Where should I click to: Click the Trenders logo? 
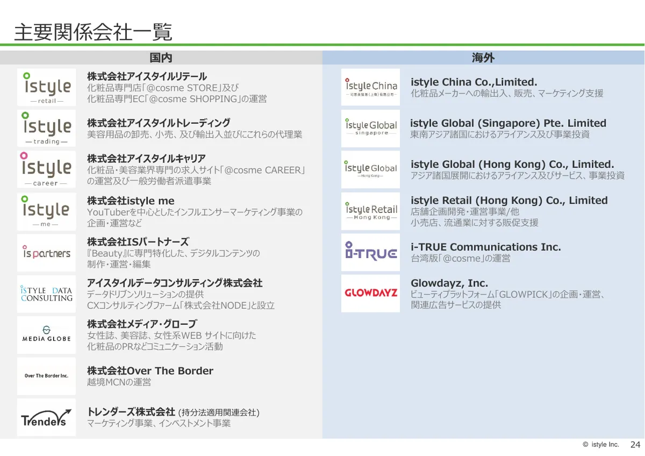tap(47, 417)
